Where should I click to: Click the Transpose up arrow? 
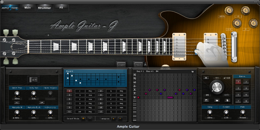pyautogui.click(x=114, y=119)
